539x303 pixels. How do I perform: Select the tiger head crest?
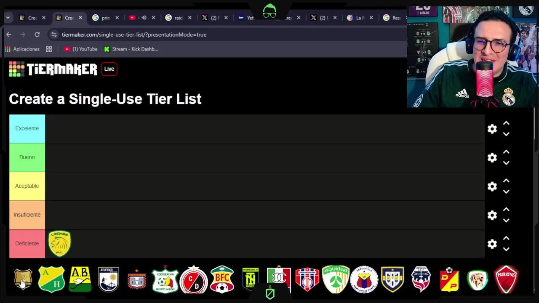[x=478, y=279]
